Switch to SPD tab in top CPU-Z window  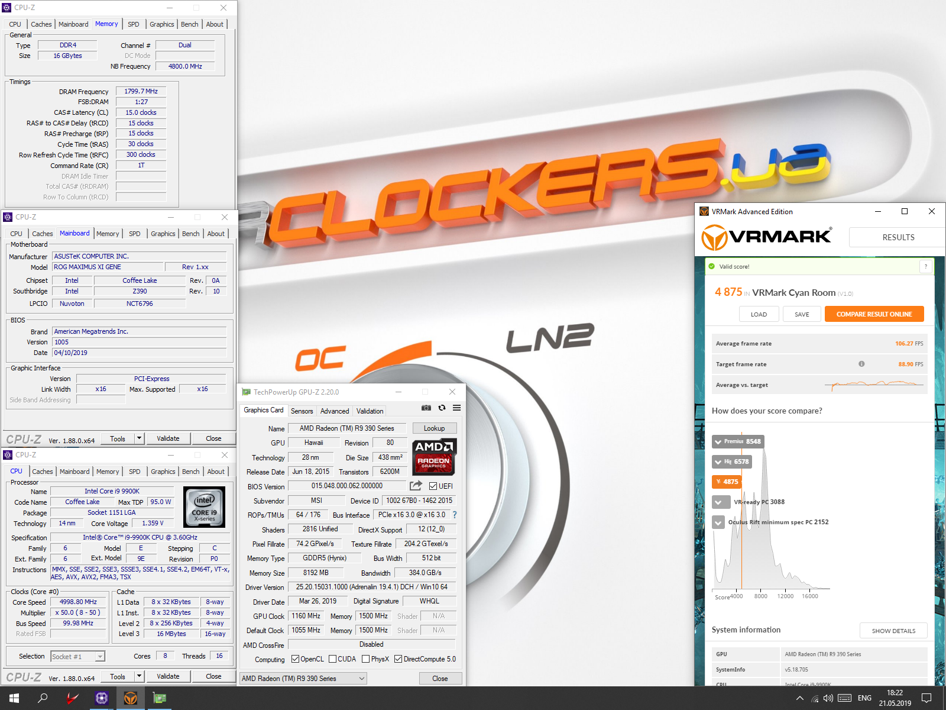(x=134, y=24)
